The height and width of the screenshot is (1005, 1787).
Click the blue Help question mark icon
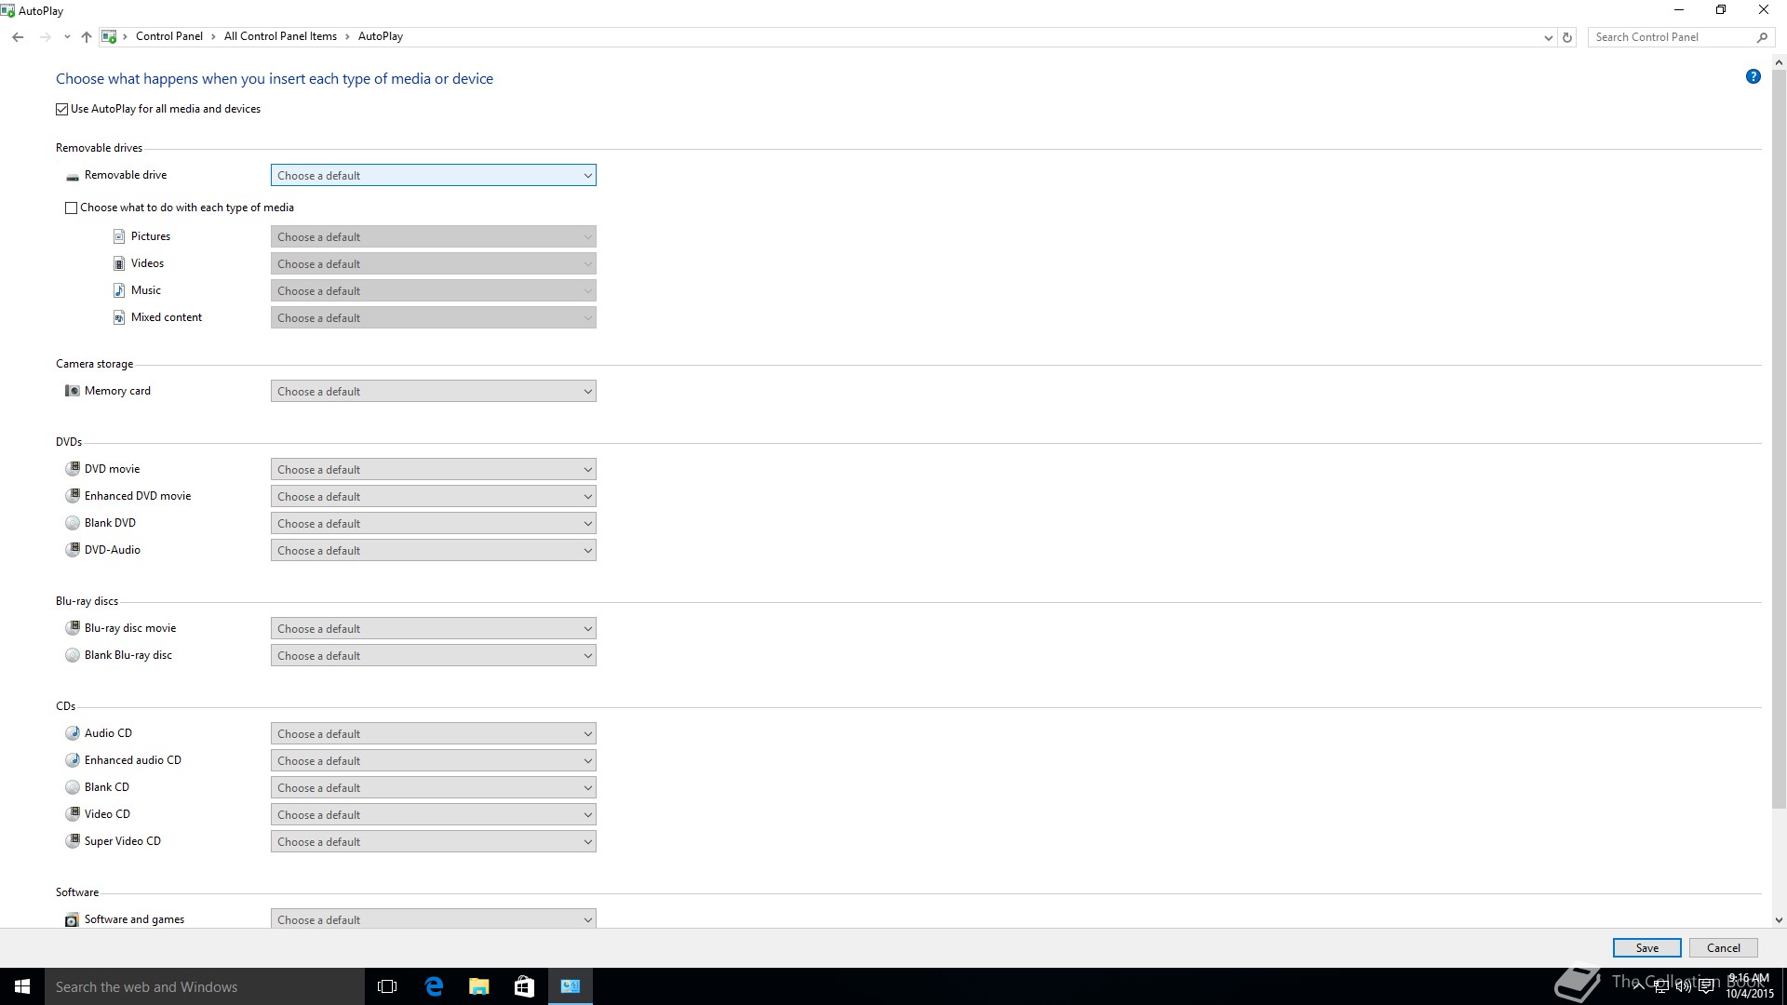pyautogui.click(x=1753, y=77)
